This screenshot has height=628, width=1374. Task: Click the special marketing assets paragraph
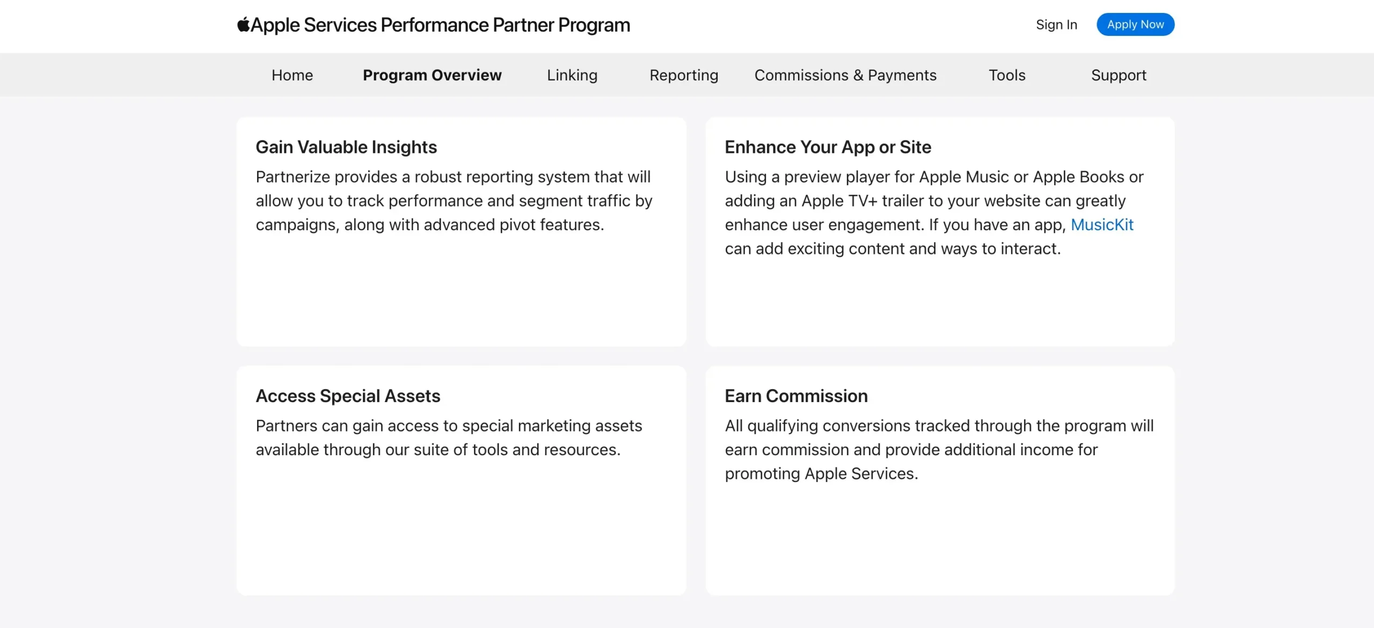(x=448, y=437)
